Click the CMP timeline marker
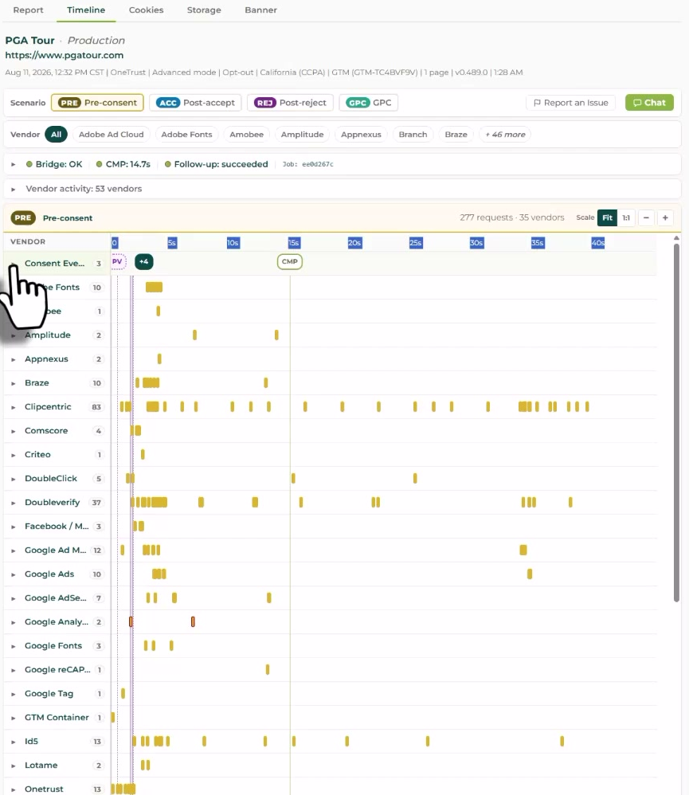Viewport: 689px width, 795px height. tap(289, 261)
